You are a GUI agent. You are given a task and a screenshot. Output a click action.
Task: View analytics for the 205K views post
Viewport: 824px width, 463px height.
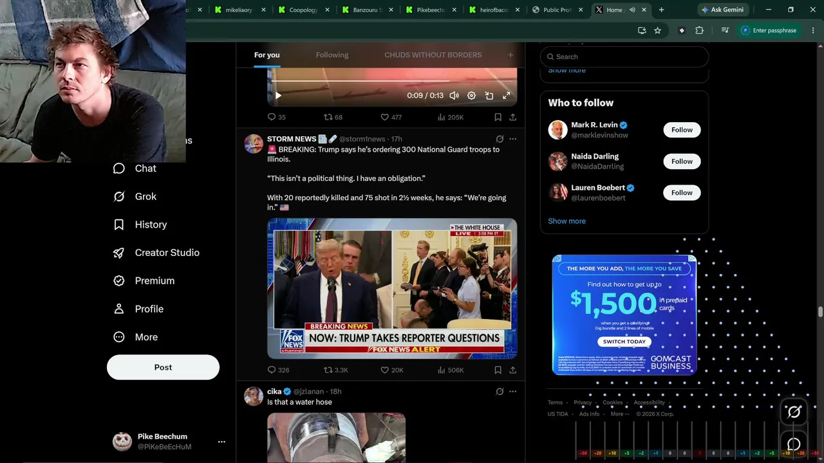pyautogui.click(x=450, y=117)
